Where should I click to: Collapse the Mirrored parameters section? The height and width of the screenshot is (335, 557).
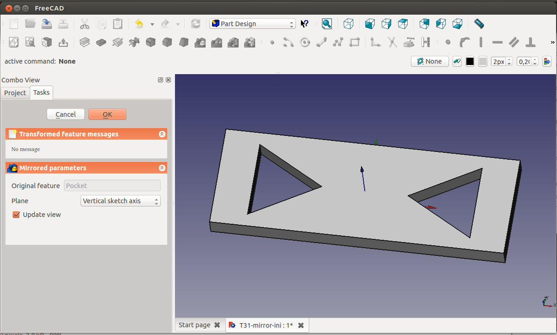(x=162, y=168)
